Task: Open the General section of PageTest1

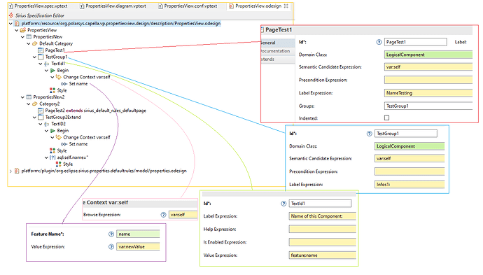Action: (277, 43)
